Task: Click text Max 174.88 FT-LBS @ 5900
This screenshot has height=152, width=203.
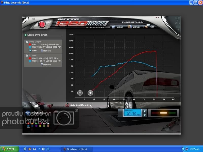Action: (47, 61)
